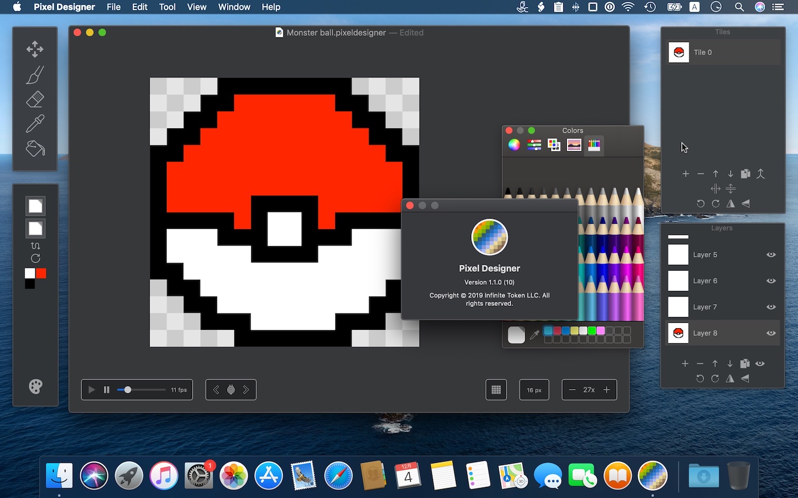Viewport: 798px width, 498px height.
Task: Hide Layer 7
Action: 771,307
